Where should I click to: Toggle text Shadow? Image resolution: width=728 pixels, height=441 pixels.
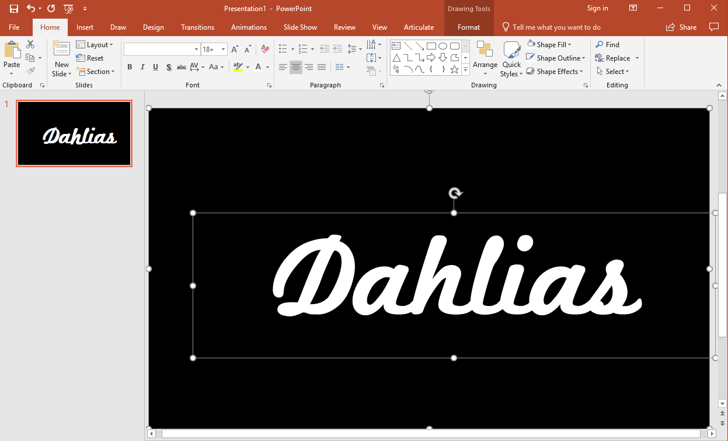pyautogui.click(x=169, y=67)
